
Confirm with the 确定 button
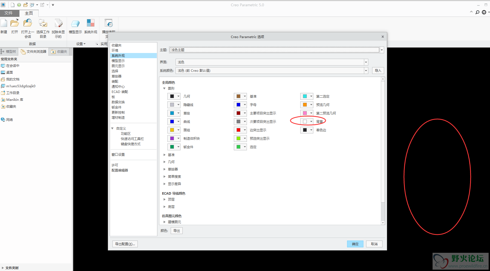355,244
